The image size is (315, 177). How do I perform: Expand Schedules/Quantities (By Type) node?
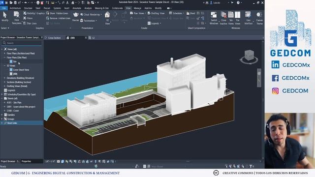[2, 94]
